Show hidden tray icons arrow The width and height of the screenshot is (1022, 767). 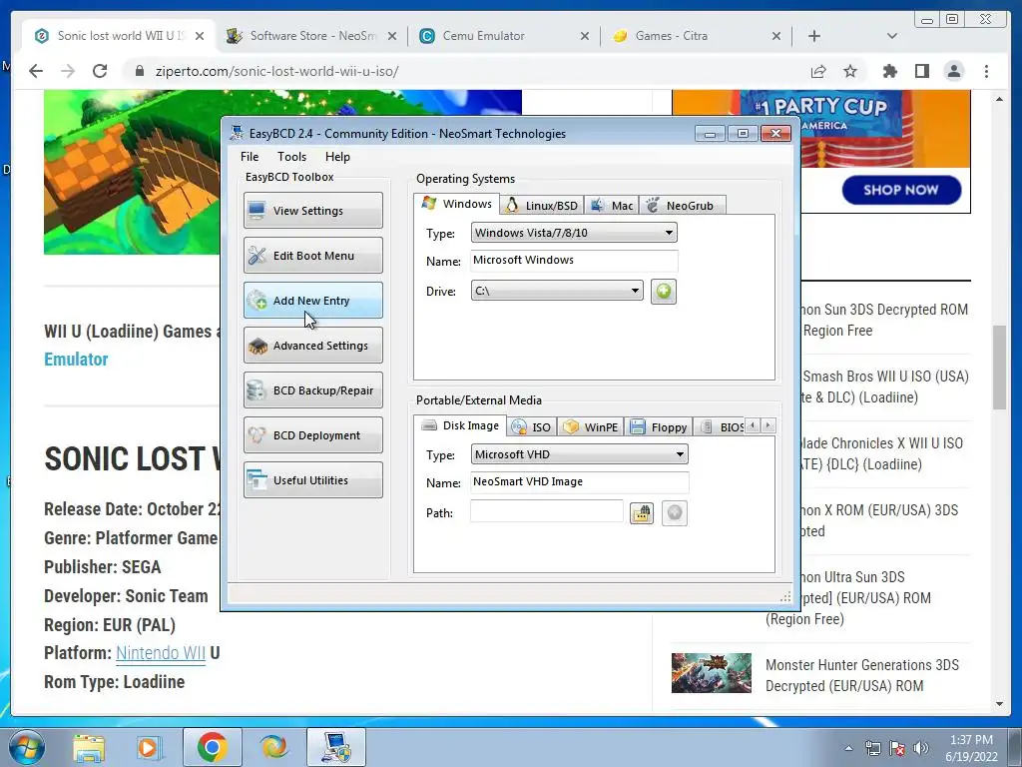(848, 748)
